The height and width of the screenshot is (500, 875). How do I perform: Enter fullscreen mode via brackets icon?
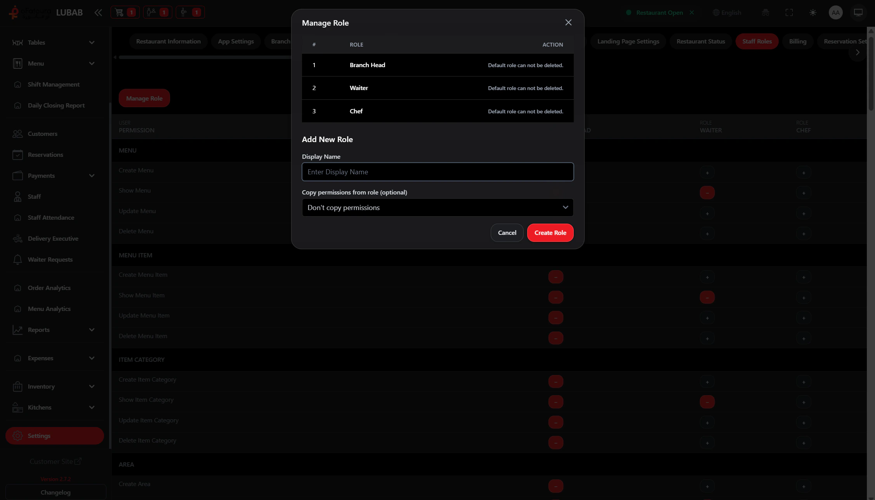(x=789, y=12)
